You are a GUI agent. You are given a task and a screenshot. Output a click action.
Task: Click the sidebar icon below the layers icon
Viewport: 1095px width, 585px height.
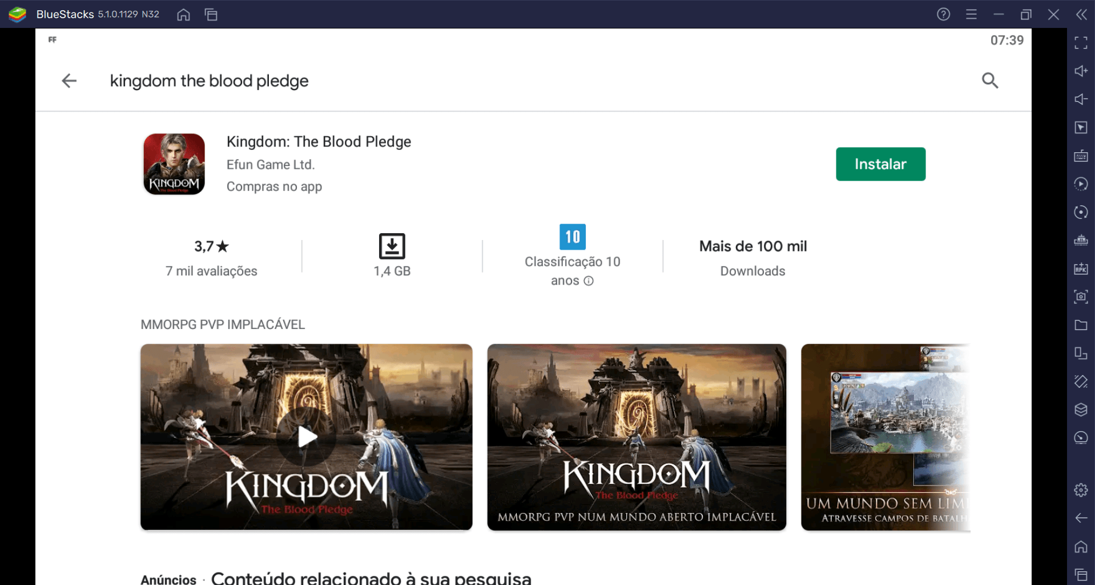pos(1081,438)
